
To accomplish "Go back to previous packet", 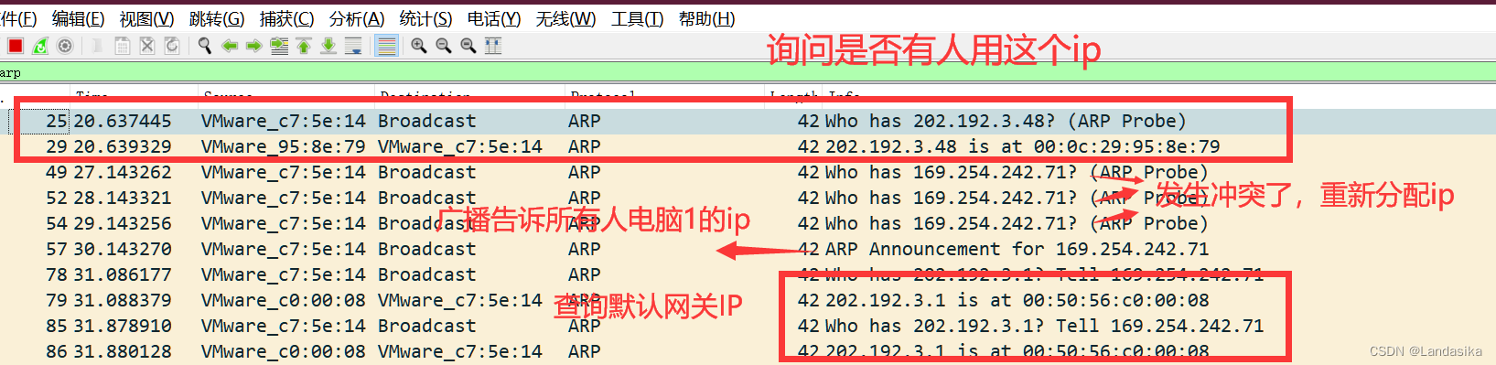I will point(230,46).
